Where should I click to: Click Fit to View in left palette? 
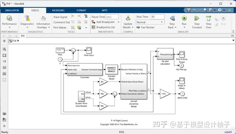(x=4, y=55)
